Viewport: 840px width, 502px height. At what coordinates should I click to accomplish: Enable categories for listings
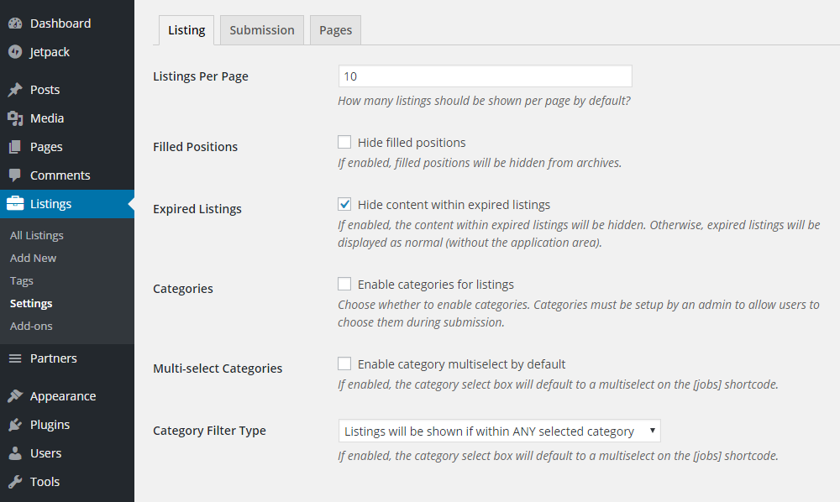coord(344,284)
